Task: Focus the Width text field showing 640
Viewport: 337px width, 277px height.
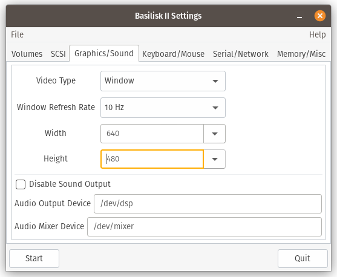Action: tap(152, 134)
